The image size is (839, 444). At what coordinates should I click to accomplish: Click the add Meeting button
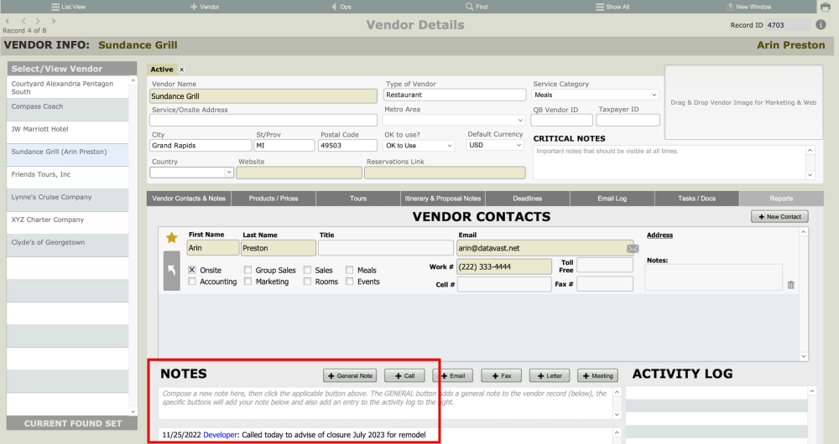(x=597, y=375)
